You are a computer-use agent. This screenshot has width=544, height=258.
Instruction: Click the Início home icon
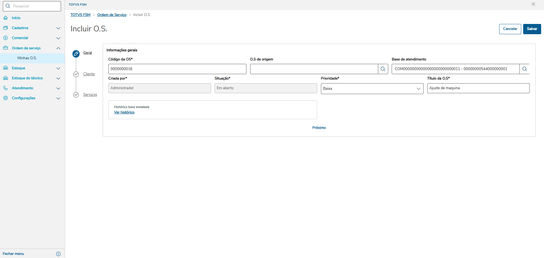6,18
